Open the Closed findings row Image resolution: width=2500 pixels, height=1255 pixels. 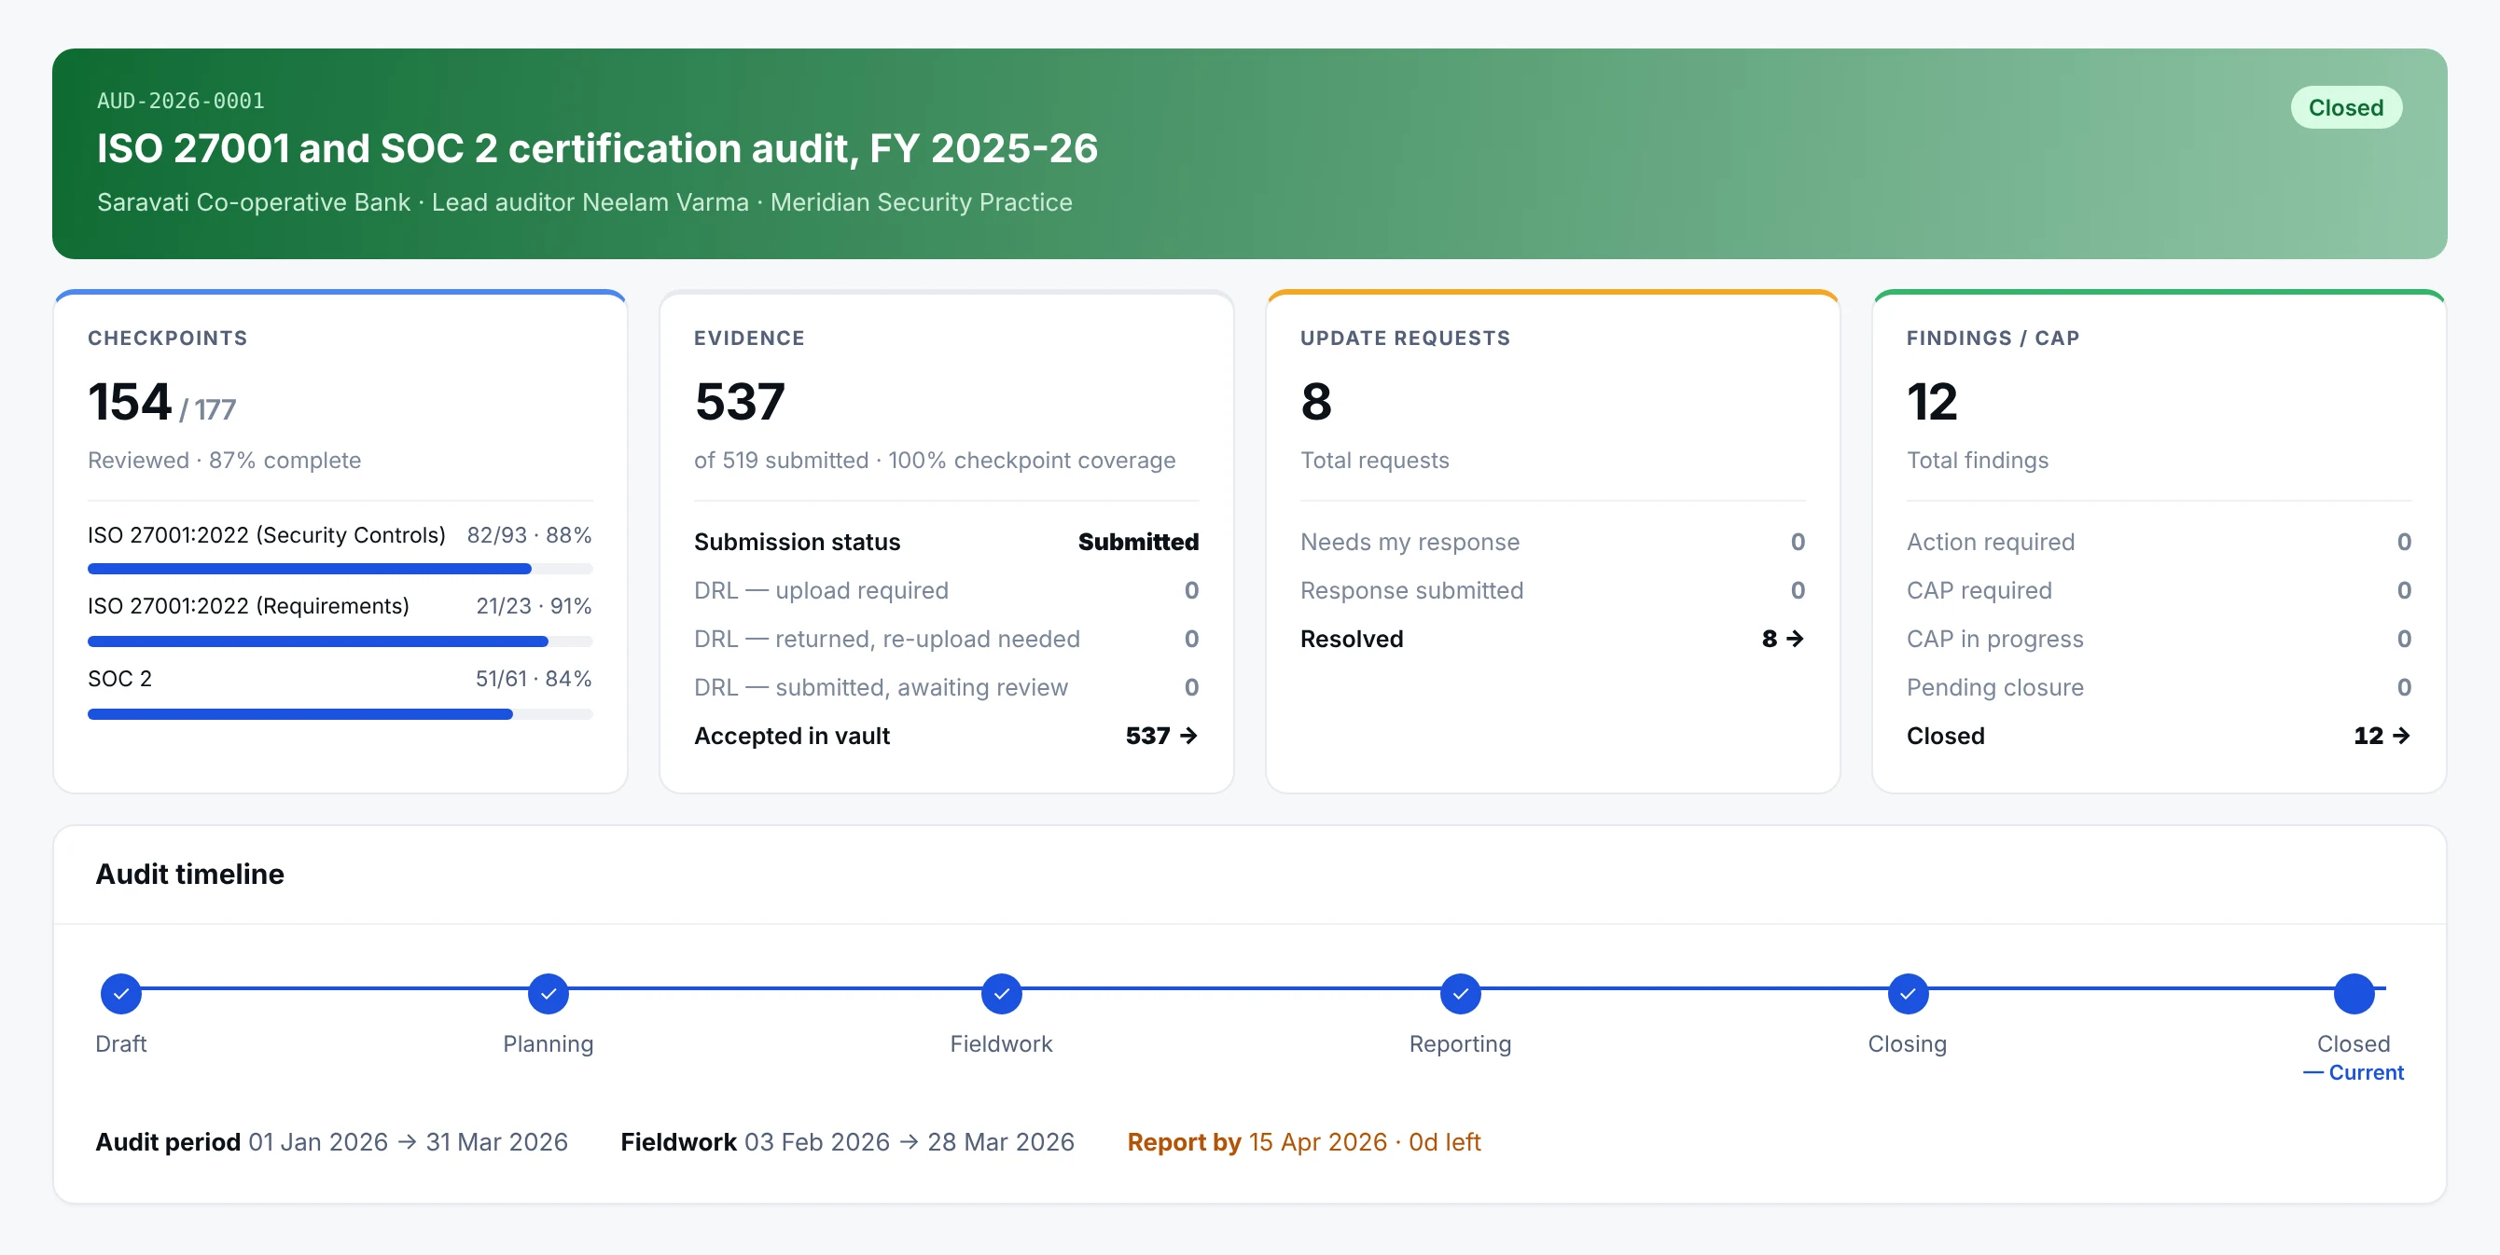(2160, 737)
